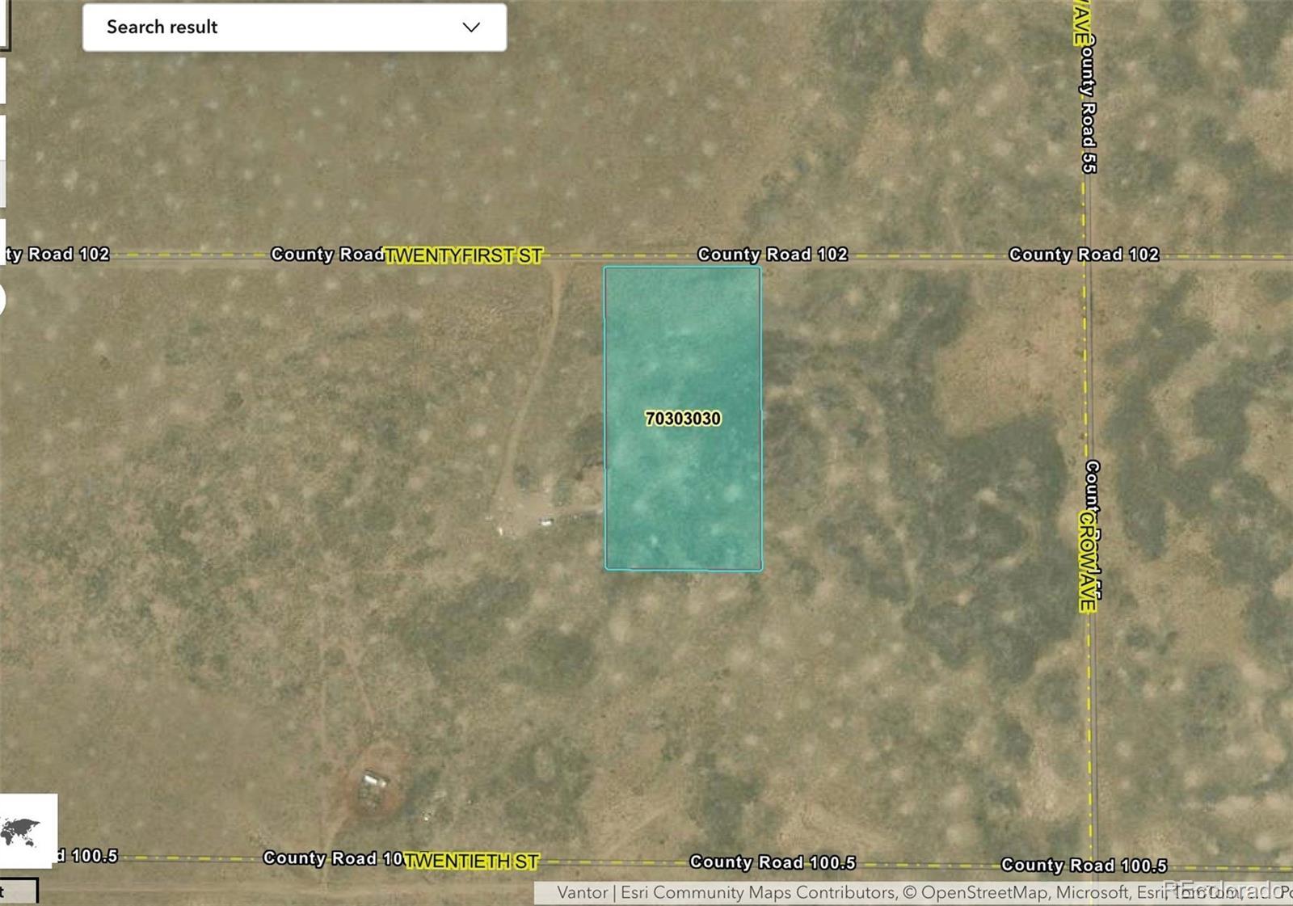Click rightmost County Road 100.5 label
The width and height of the screenshot is (1293, 906).
click(x=1083, y=866)
